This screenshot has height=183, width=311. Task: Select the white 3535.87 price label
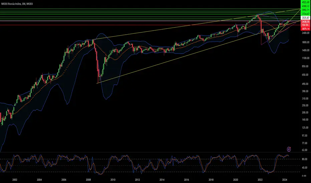[305, 18]
